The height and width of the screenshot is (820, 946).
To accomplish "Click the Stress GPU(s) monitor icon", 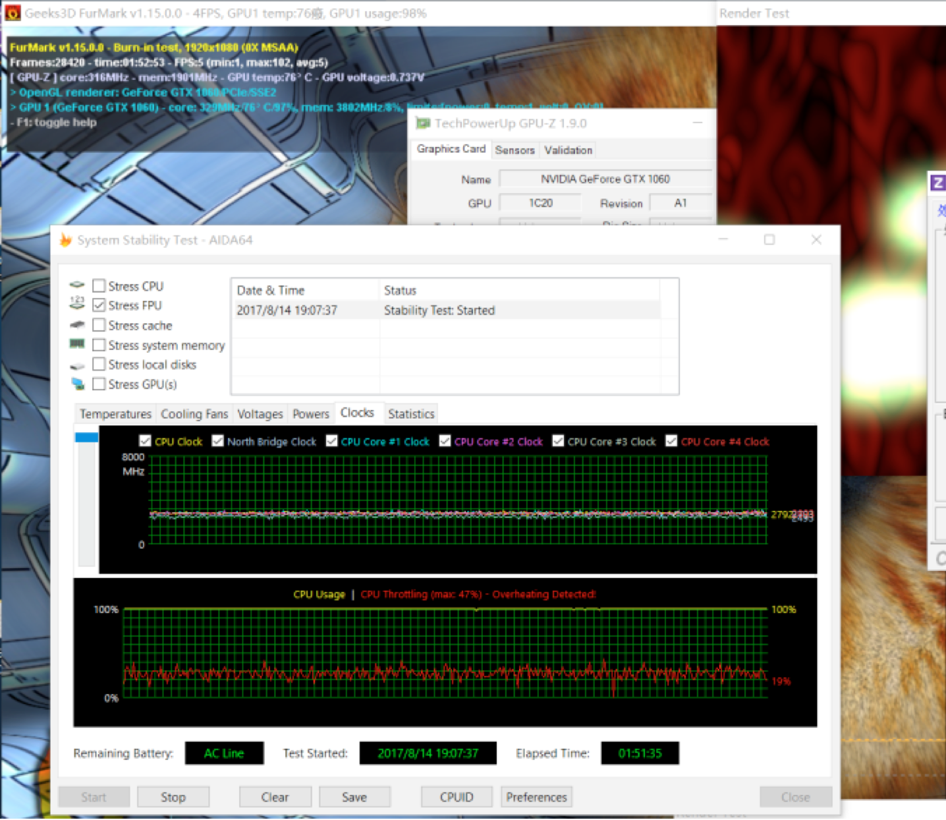I will (x=78, y=384).
